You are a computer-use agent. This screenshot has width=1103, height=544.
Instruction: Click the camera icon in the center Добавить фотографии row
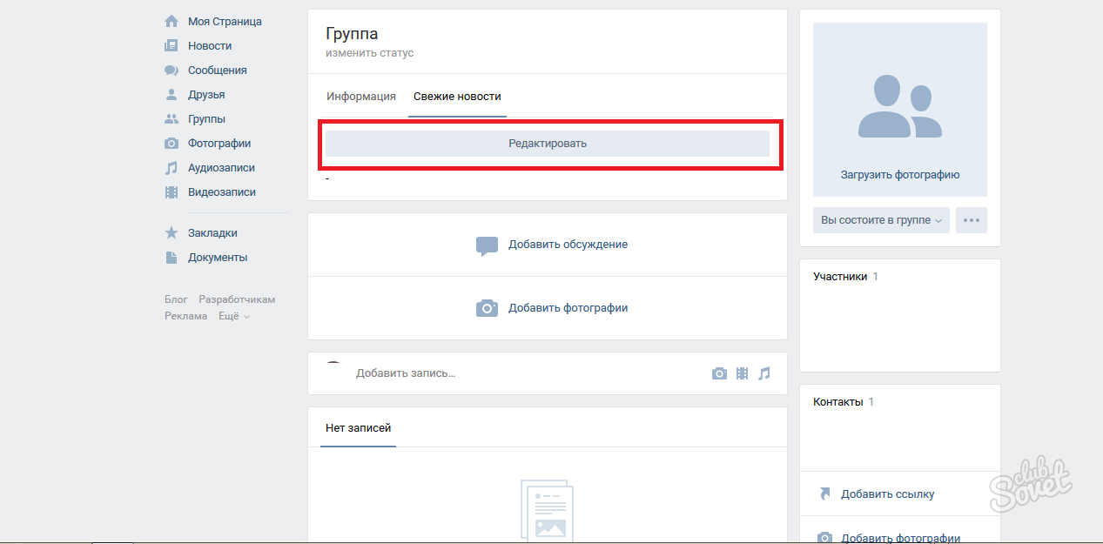(x=487, y=308)
